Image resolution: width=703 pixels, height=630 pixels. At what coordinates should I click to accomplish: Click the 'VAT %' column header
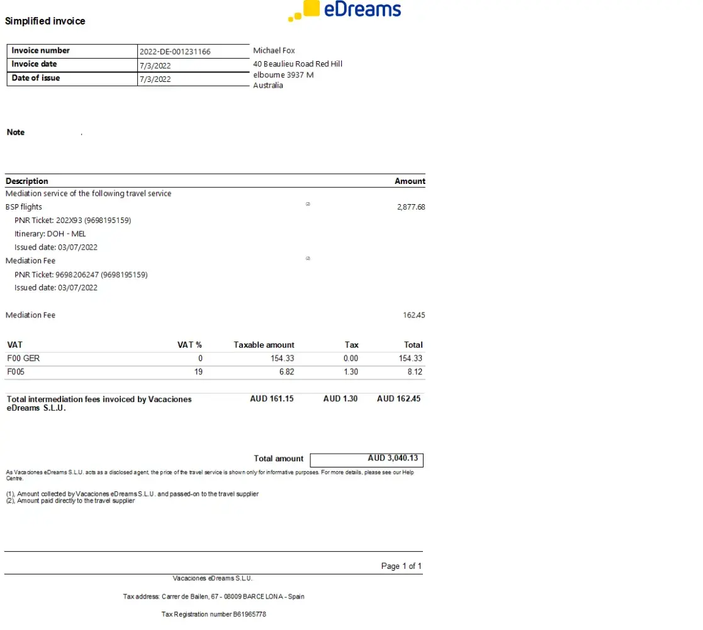click(189, 345)
